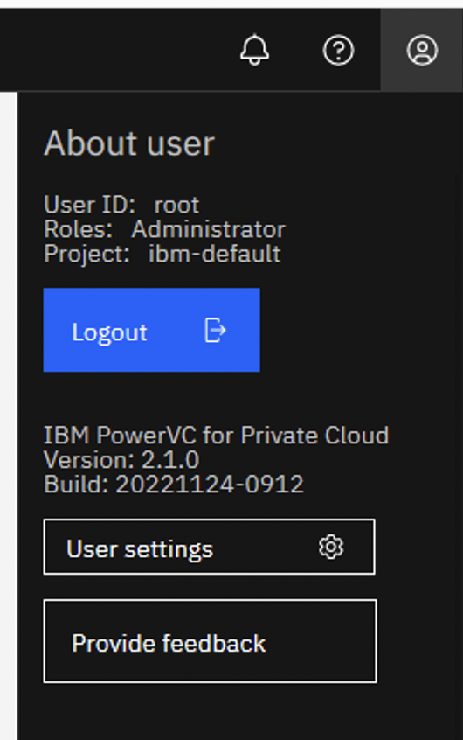Open User settings
The width and height of the screenshot is (463, 740).
coord(210,547)
